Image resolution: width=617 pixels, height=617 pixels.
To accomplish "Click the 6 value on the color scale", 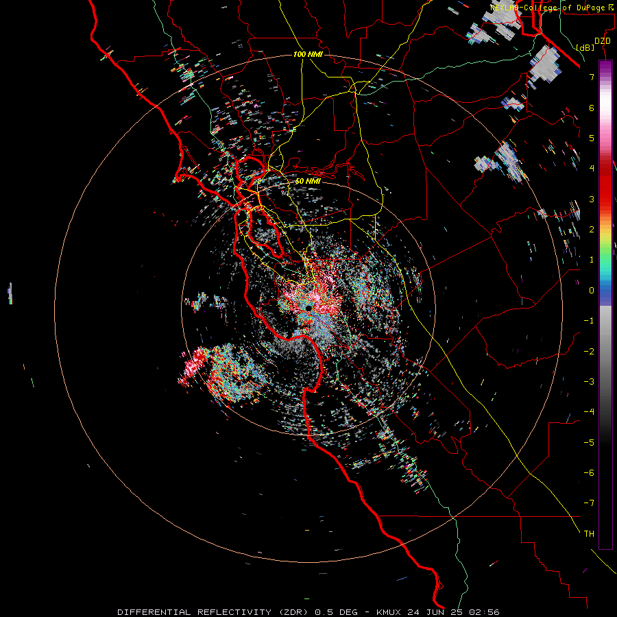I will coord(592,108).
